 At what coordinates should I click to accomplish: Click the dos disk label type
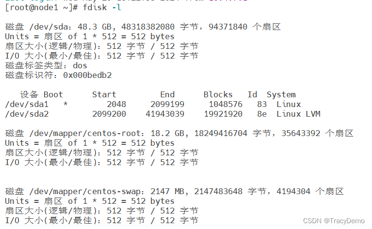point(80,65)
